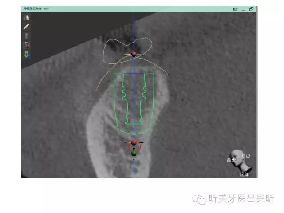The height and width of the screenshot is (213, 284).
Task: Click the green download arrow icon
Action: [x=27, y=55]
